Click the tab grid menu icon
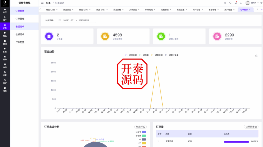 261,10
